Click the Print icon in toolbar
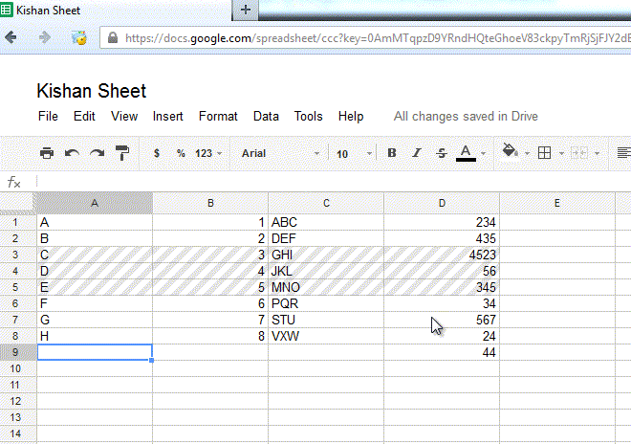The width and height of the screenshot is (631, 444). point(47,153)
